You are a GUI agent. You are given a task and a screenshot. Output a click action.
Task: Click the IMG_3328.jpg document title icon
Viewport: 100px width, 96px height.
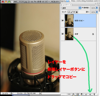(12, 2)
